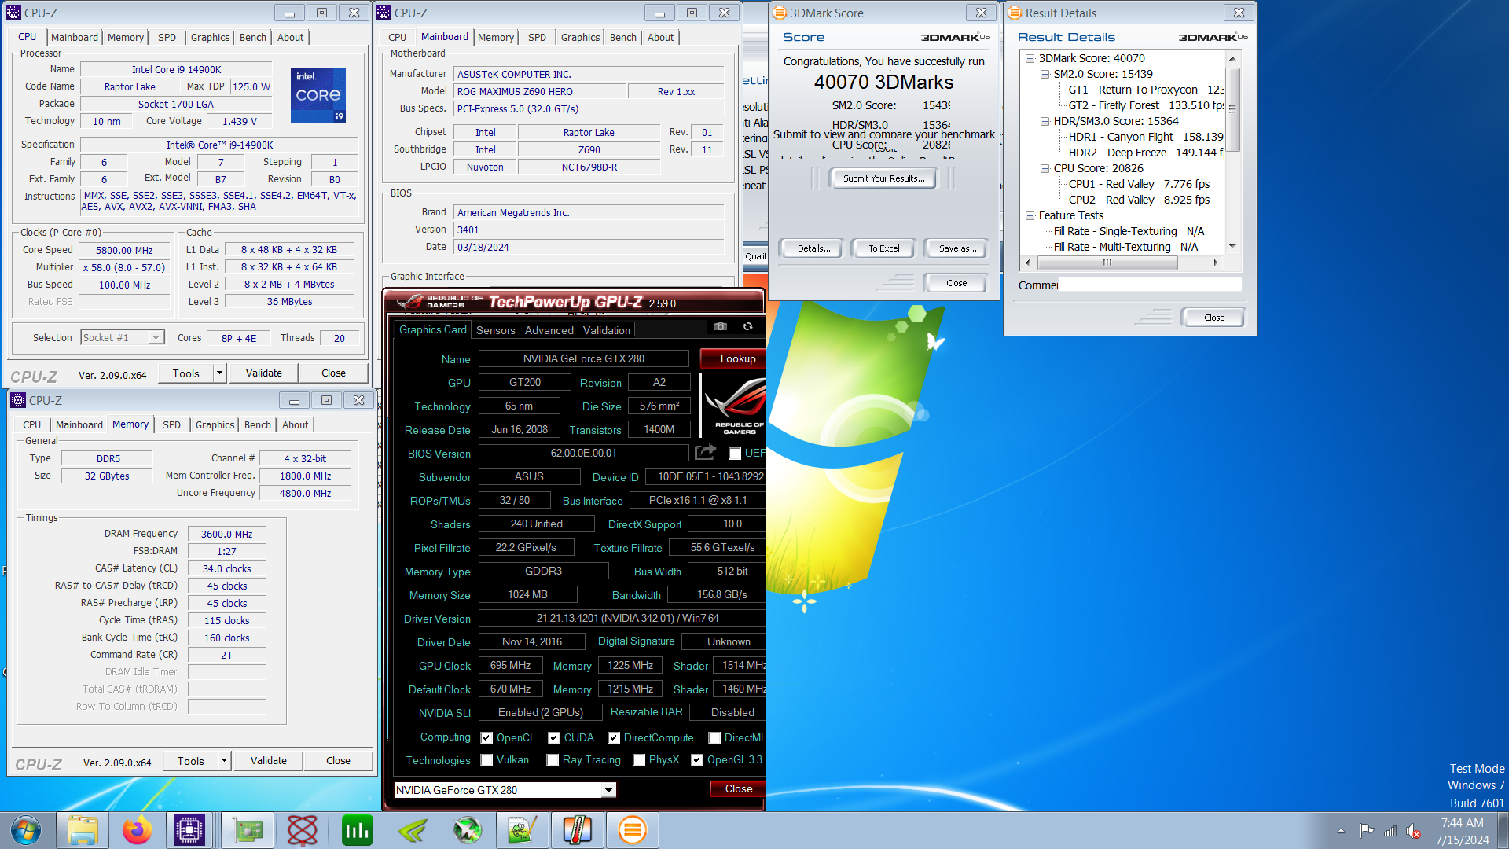Open the Action Center flag tray icon

click(x=1367, y=831)
